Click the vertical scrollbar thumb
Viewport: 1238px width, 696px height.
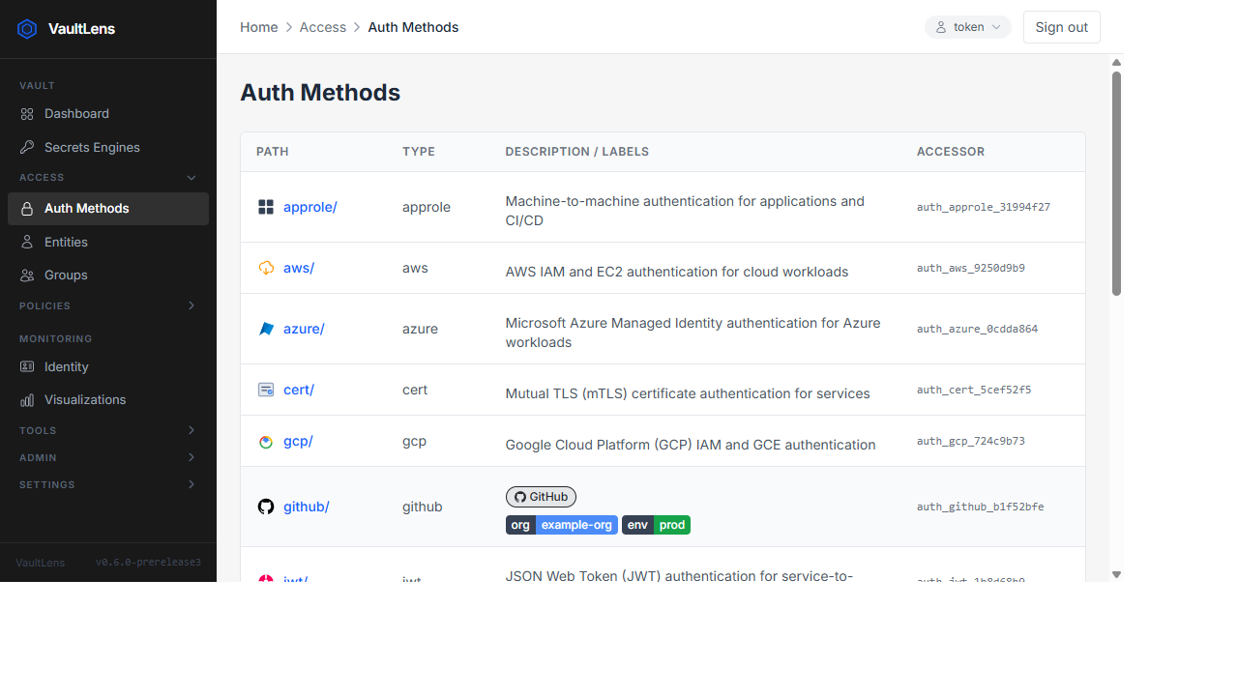coord(1116,184)
